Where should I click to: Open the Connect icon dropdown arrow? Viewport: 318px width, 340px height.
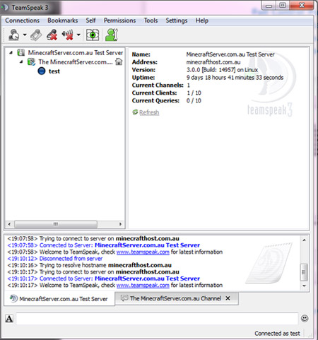point(25,35)
